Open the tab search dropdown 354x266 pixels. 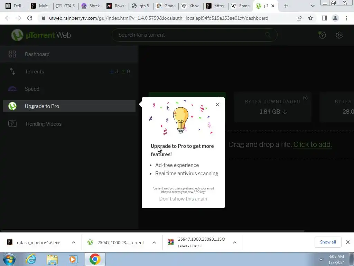click(x=313, y=6)
